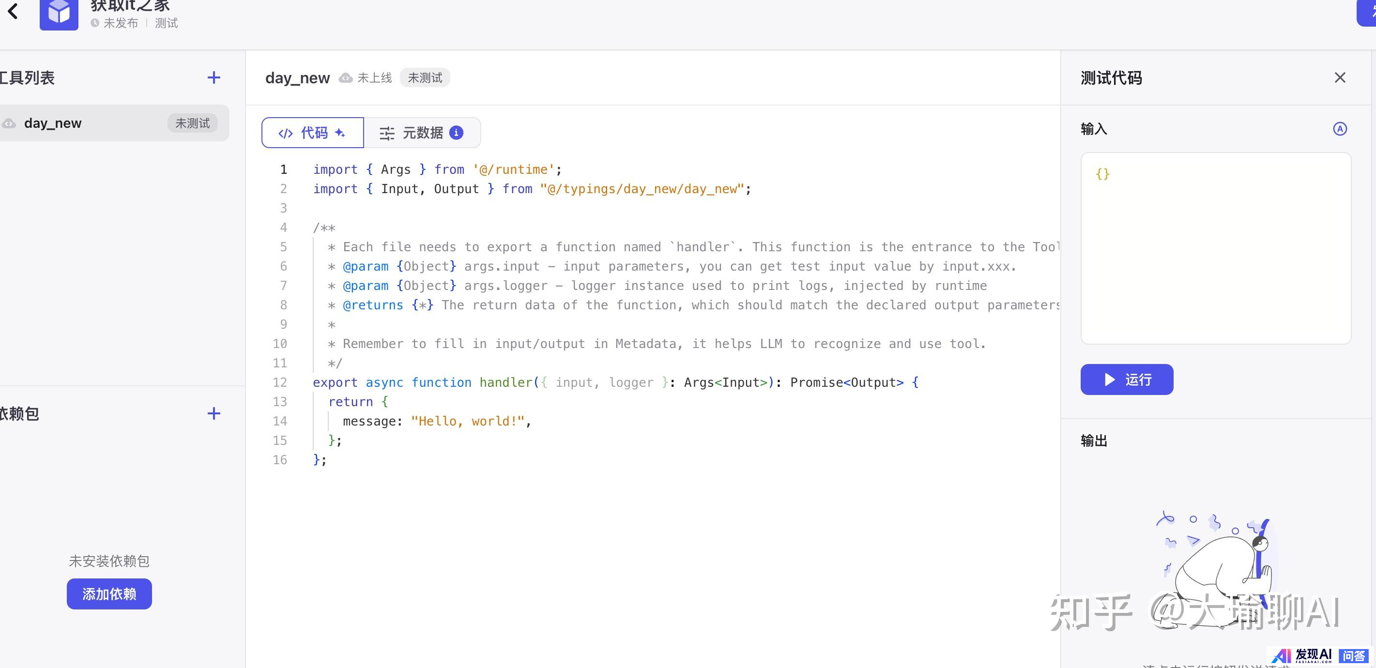Viewport: 1376px width, 668px height.
Task: Click the 添加依赖 button
Action: click(109, 594)
